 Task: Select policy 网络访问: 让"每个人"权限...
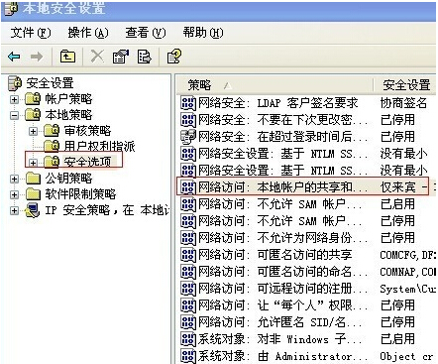tap(282, 305)
